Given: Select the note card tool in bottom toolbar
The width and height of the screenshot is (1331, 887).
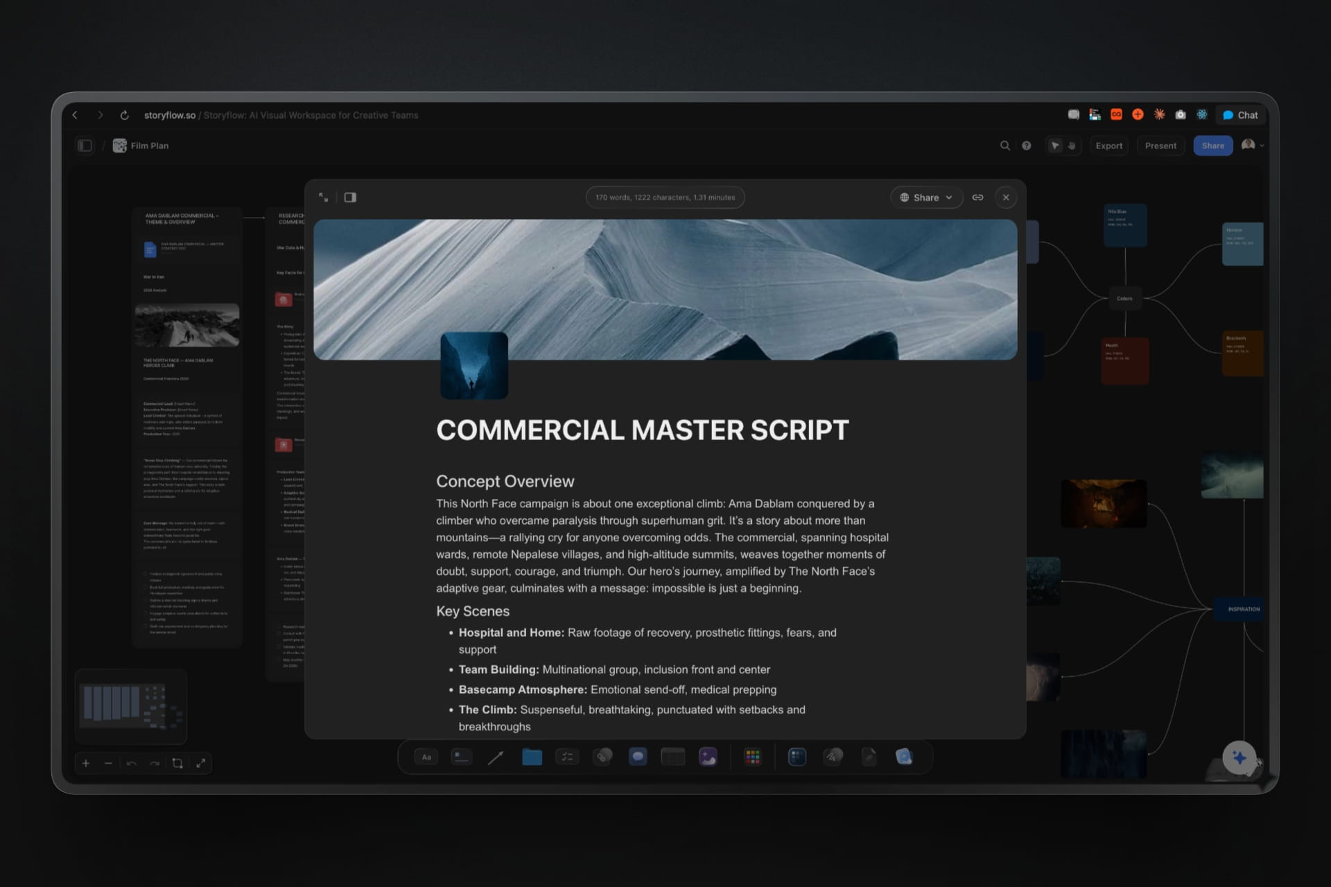Looking at the screenshot, I should [x=461, y=757].
